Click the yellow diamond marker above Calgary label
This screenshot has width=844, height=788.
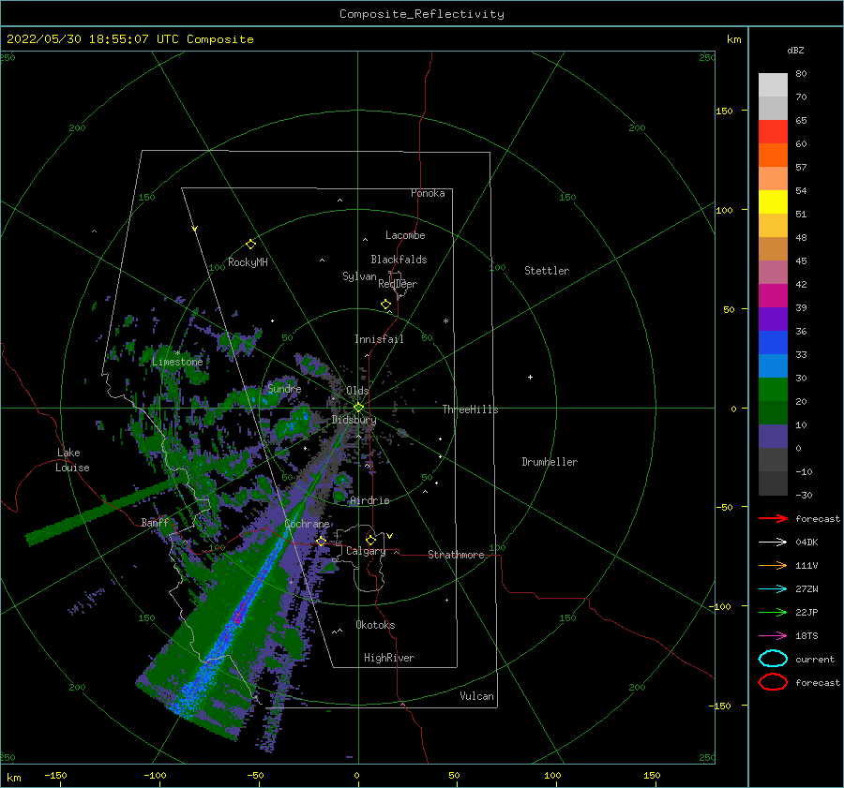coord(370,540)
